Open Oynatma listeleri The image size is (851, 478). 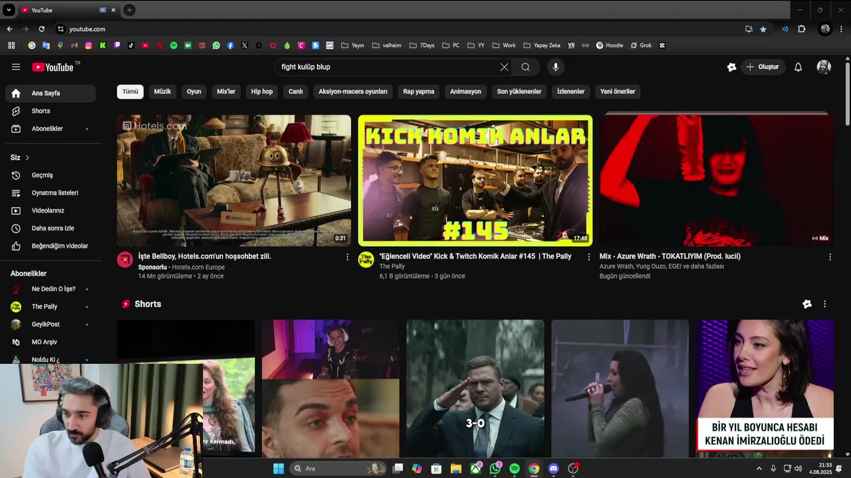pyautogui.click(x=51, y=193)
